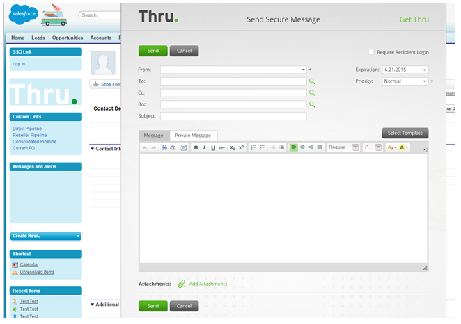Click the bottom Send button

pyautogui.click(x=153, y=307)
